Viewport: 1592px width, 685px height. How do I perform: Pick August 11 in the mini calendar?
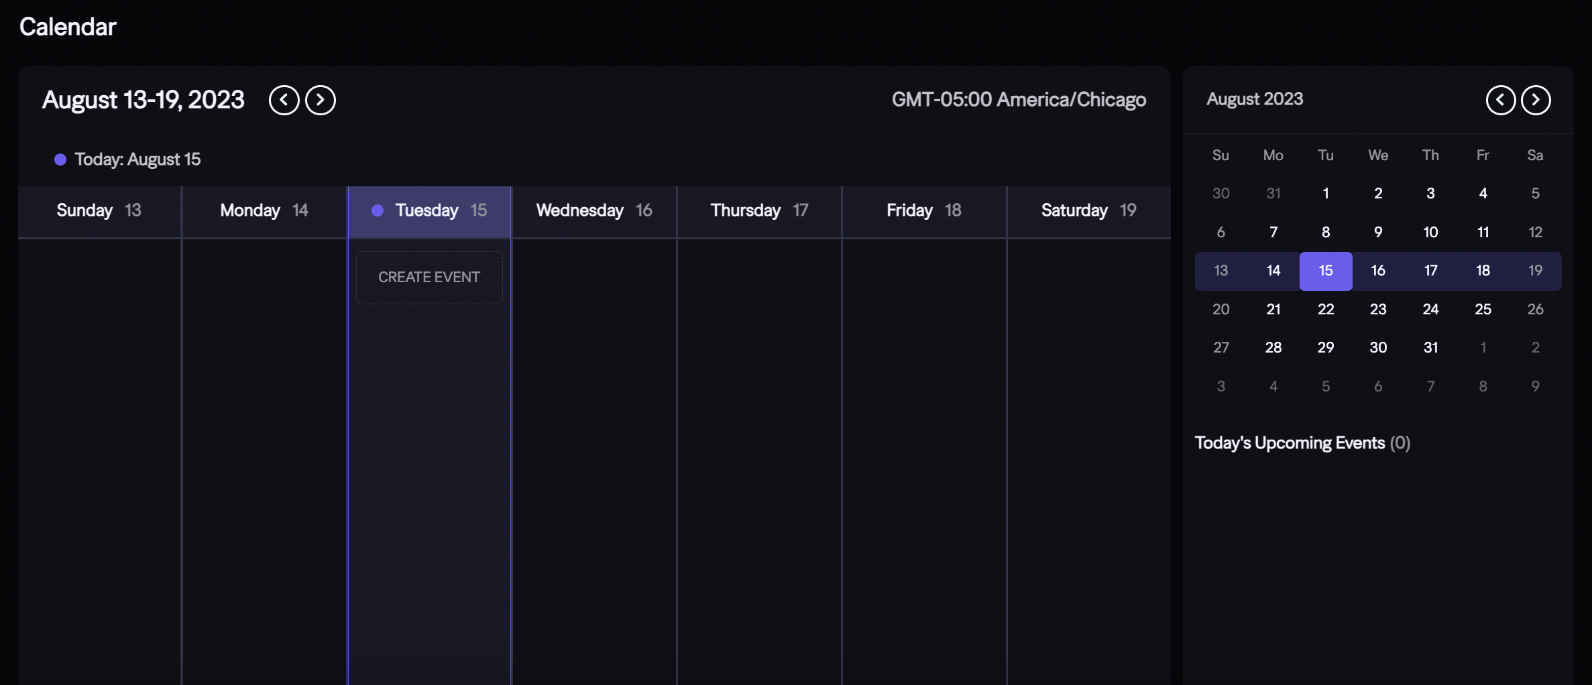click(x=1483, y=233)
